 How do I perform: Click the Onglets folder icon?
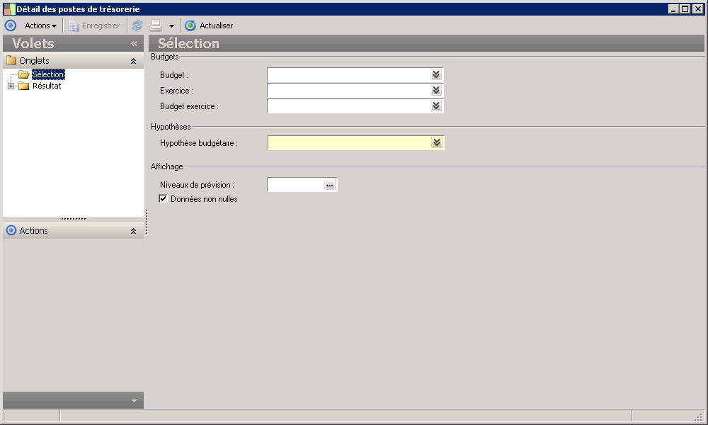(x=11, y=60)
